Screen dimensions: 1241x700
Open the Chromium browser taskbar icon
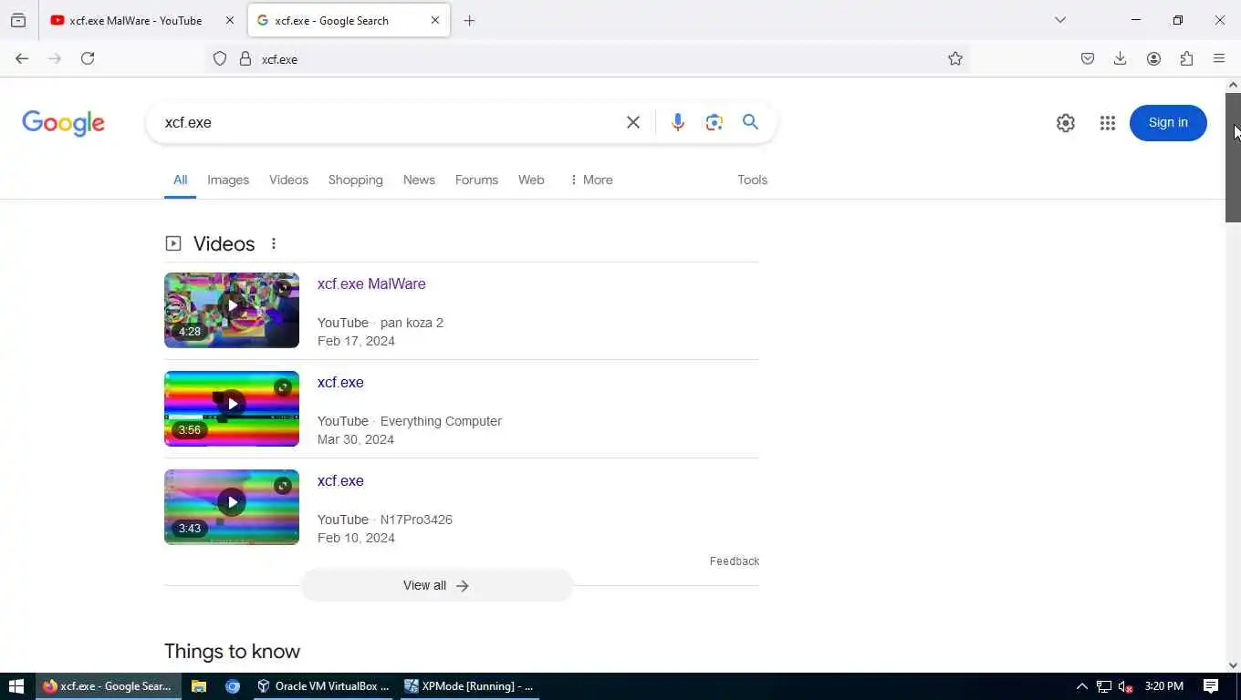232,686
